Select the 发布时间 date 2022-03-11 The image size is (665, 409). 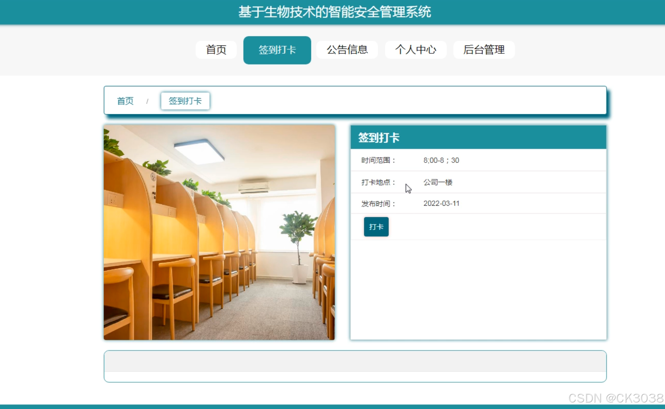(x=441, y=203)
